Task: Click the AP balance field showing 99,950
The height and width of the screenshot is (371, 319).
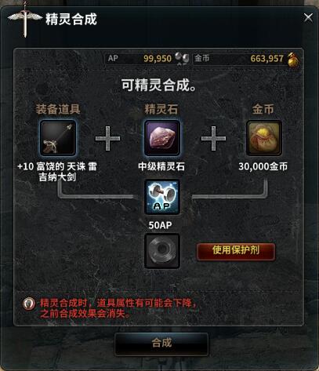Action: coord(147,59)
